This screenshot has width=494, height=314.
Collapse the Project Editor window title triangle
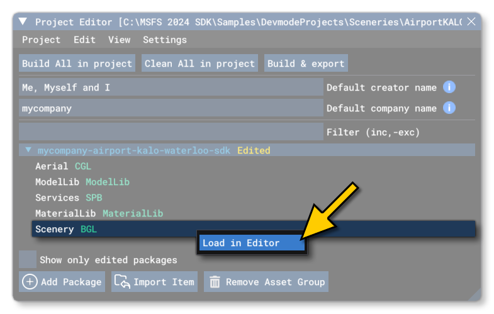click(23, 22)
